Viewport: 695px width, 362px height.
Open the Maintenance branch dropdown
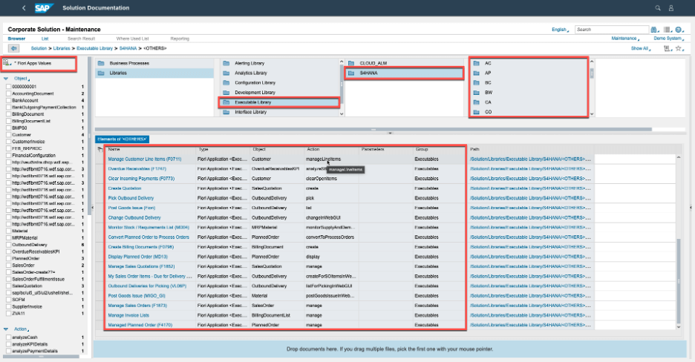pyautogui.click(x=625, y=39)
